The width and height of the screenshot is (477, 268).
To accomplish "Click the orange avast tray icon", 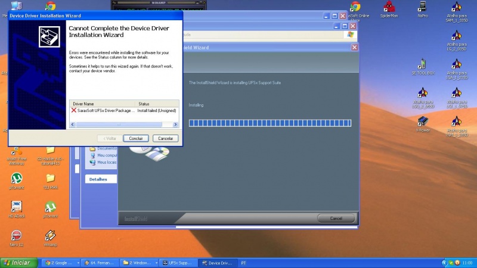I will tap(457, 263).
